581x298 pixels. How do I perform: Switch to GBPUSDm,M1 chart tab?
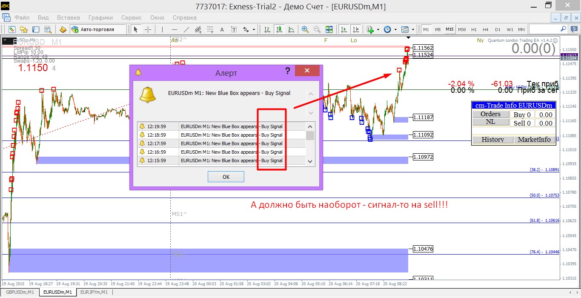(20, 292)
